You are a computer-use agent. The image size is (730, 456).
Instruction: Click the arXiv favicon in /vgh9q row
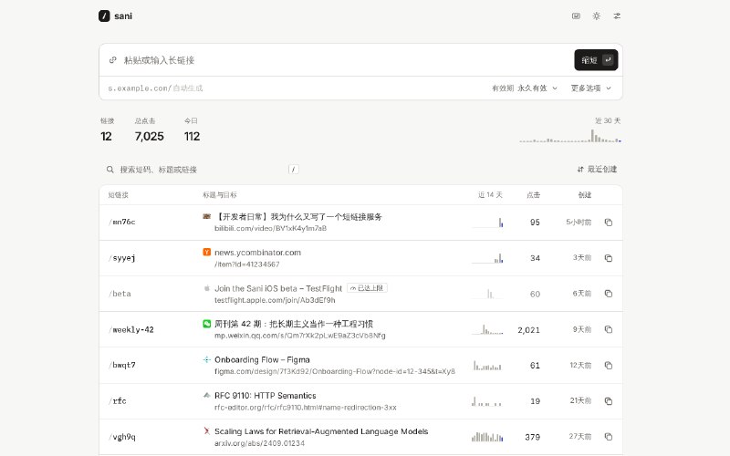pos(207,430)
